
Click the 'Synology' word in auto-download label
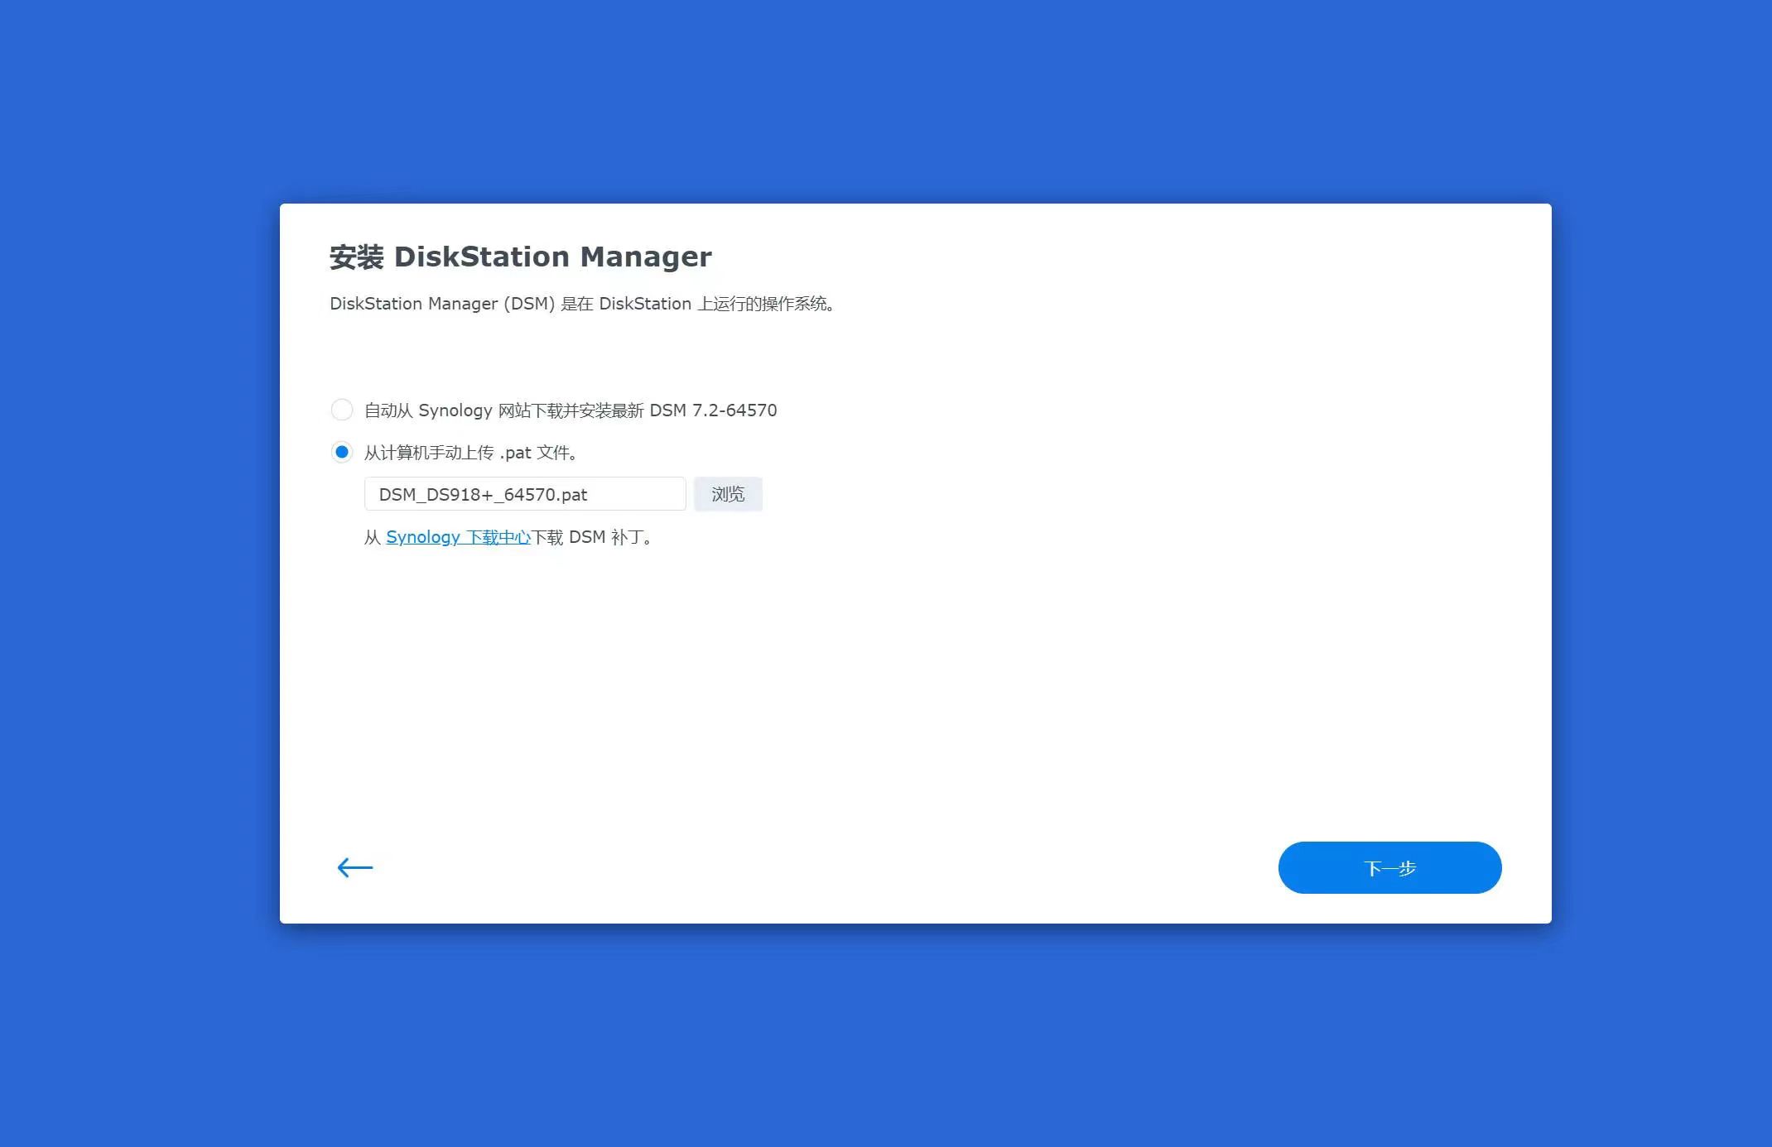coord(455,410)
